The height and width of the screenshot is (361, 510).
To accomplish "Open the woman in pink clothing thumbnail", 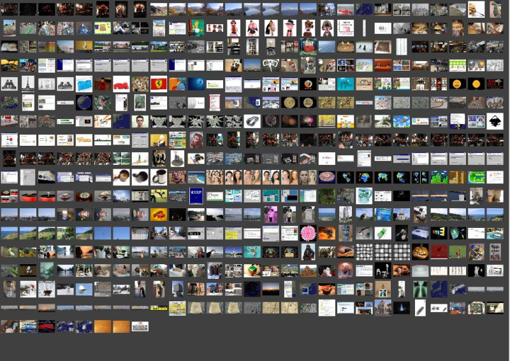I will click(271, 215).
